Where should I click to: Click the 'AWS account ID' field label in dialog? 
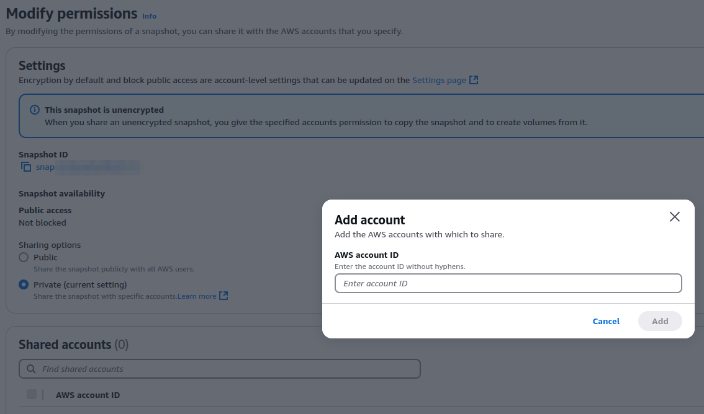click(366, 255)
